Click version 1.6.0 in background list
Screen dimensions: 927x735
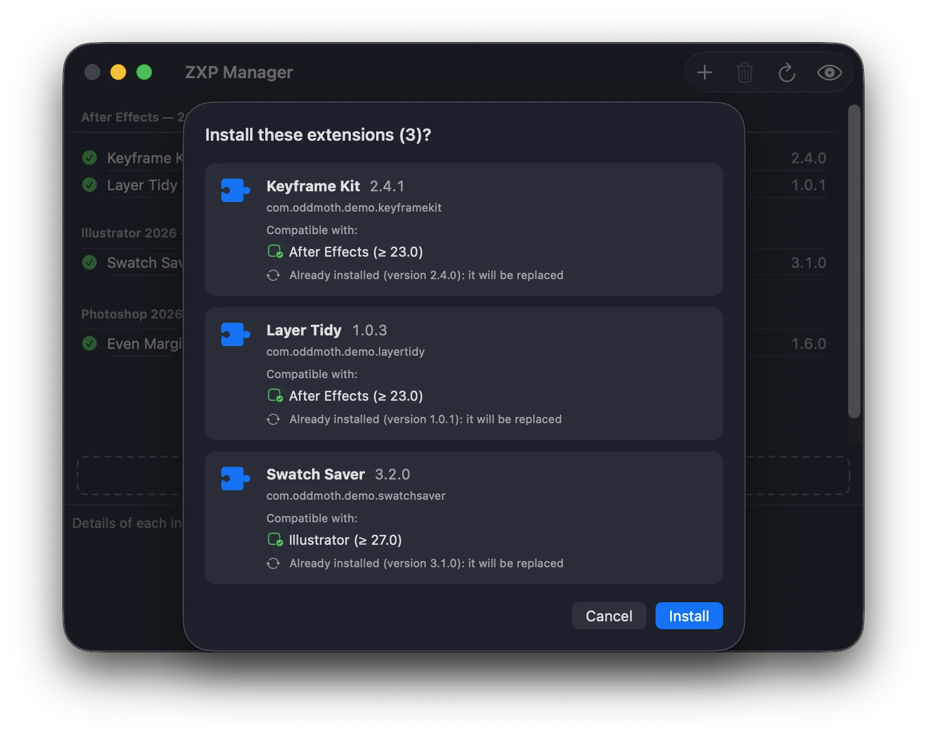pyautogui.click(x=809, y=344)
